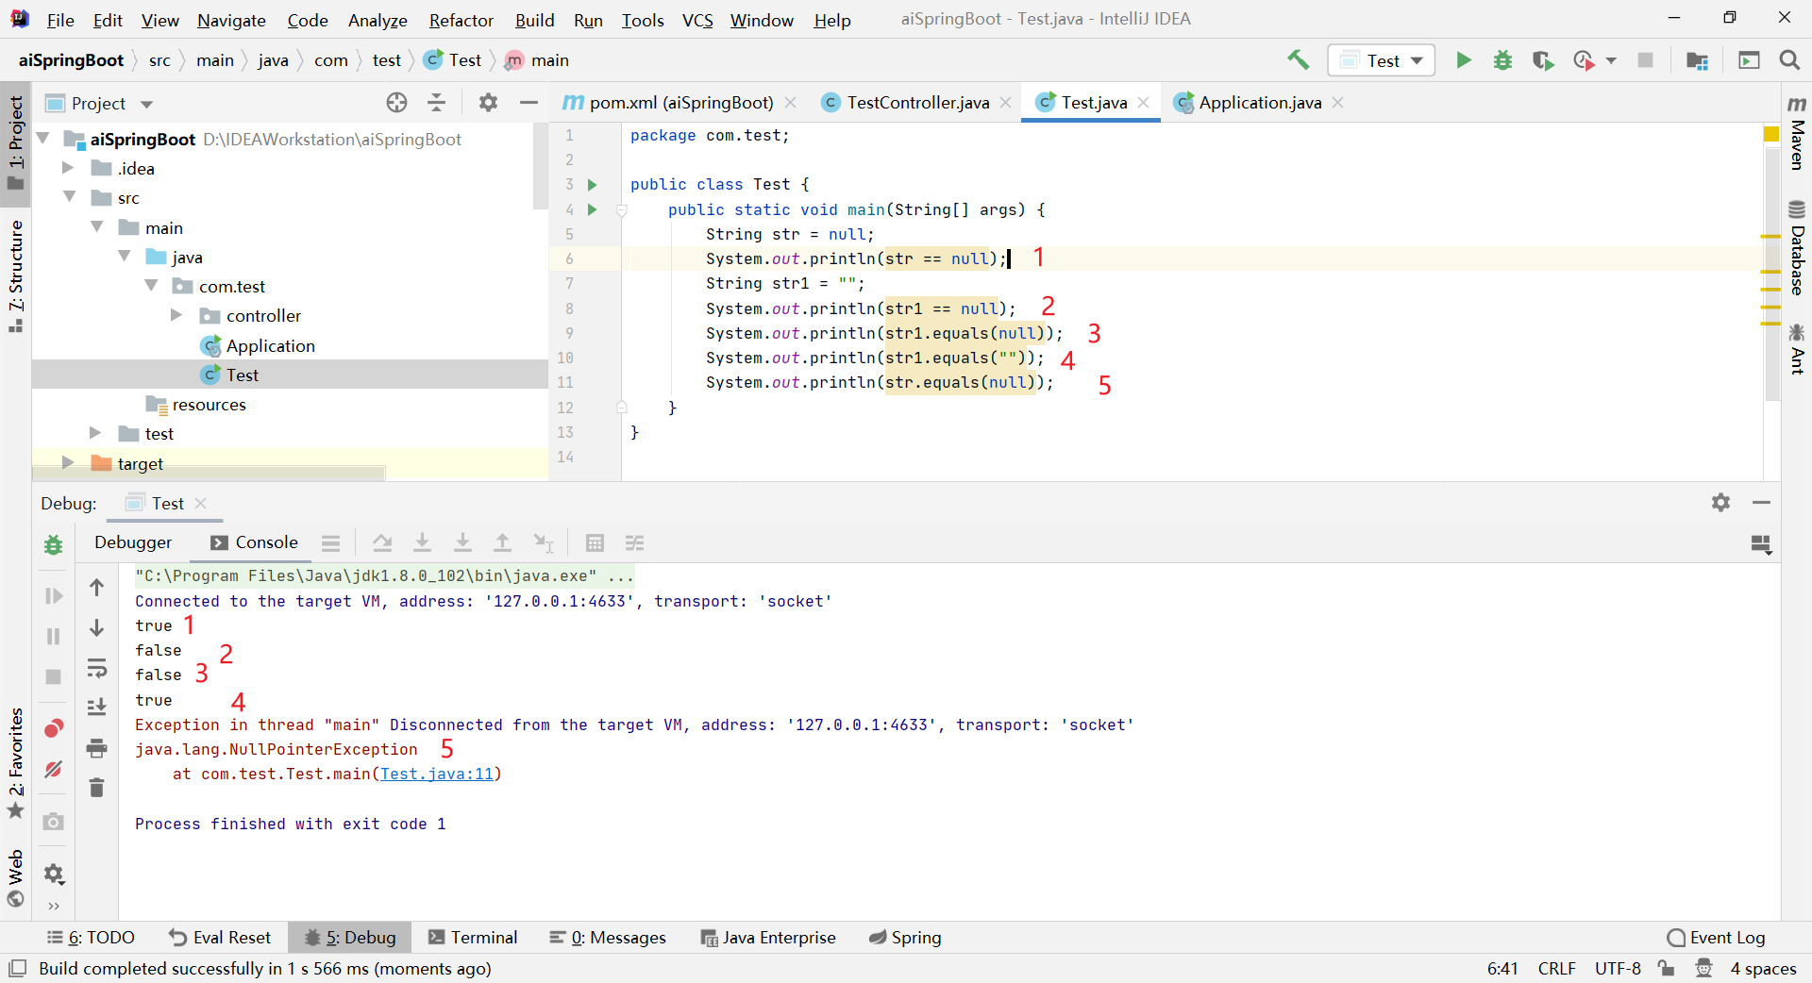Expand target folder

(68, 462)
